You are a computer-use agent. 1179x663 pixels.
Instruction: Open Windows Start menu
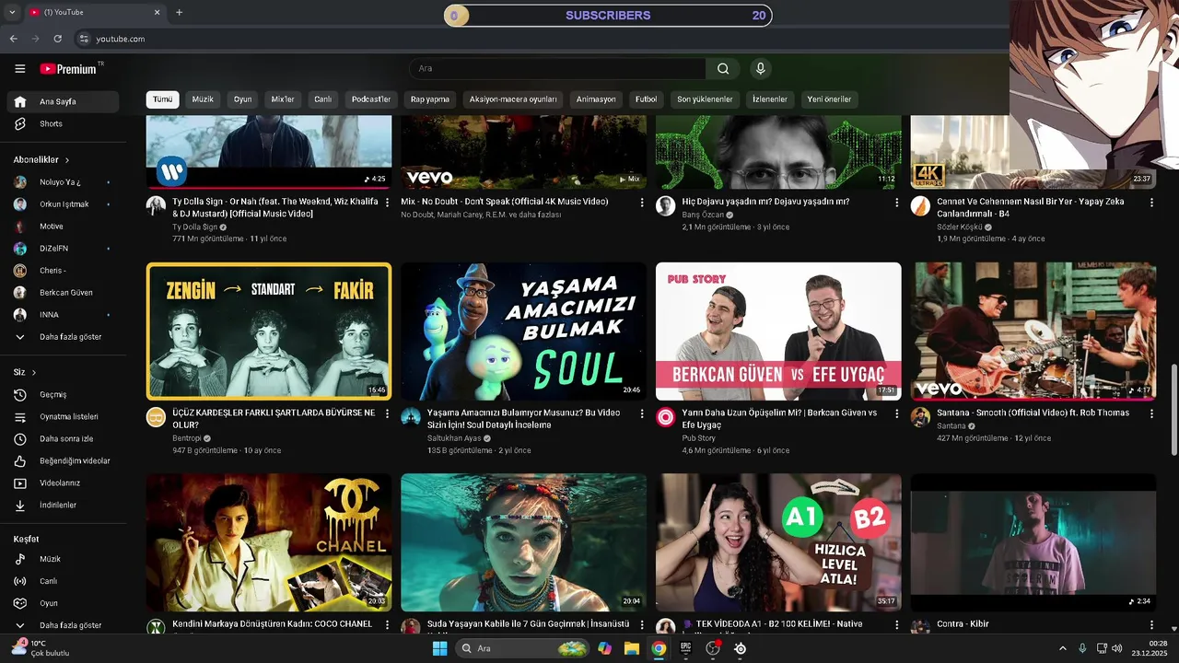(x=439, y=648)
